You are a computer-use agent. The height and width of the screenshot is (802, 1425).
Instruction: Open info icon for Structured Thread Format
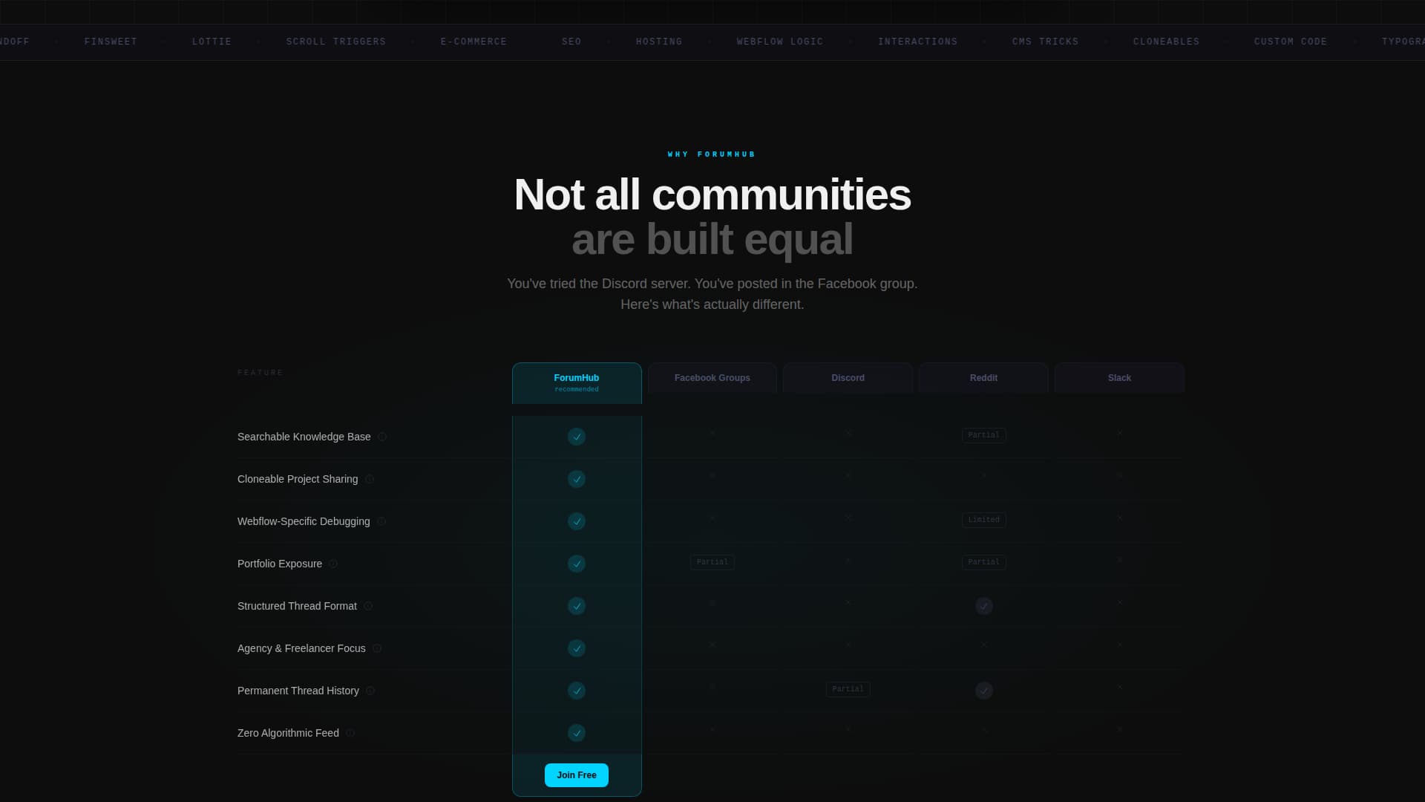(368, 606)
